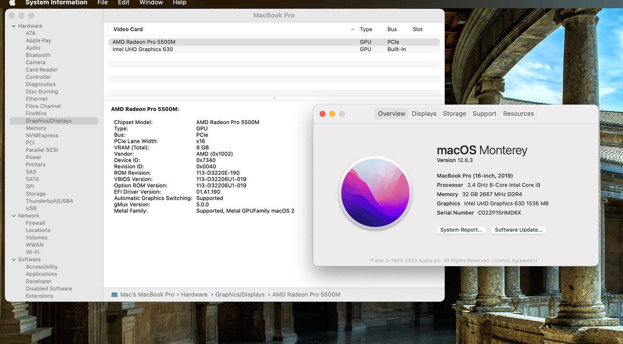
Task: Click the pane divider handle below video card list
Action: (274, 98)
